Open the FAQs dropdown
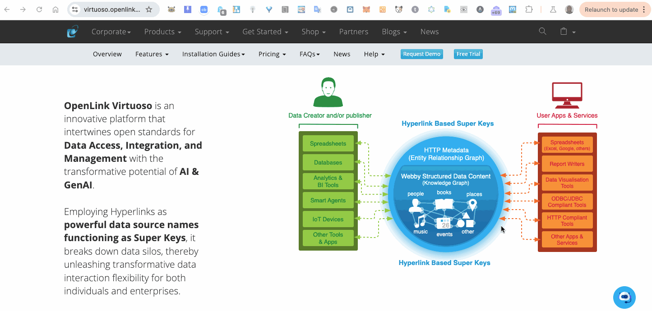 point(310,54)
